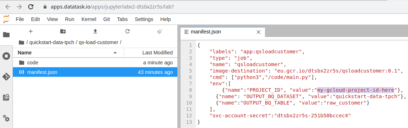Close the manifest.json tab

click(259, 32)
